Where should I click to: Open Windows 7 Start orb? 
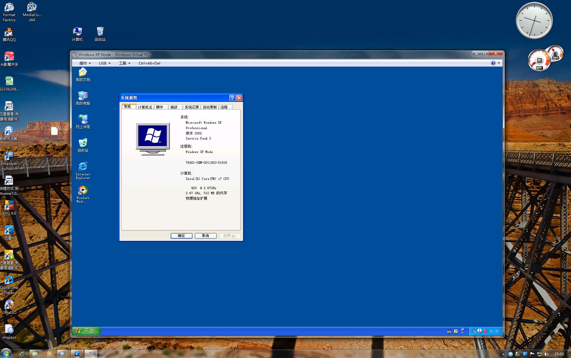[x=6, y=353]
